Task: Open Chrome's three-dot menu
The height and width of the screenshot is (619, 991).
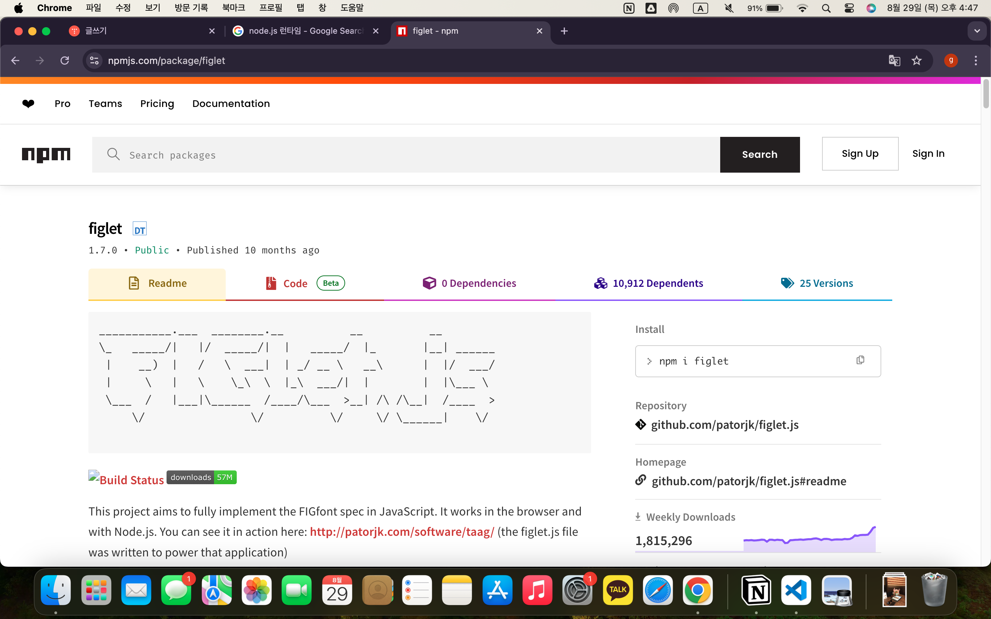Action: coord(976,61)
